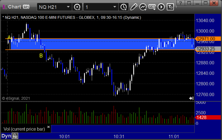Click the 12760.00 price axis label
This screenshot has height=140, width=222.
click(x=205, y=94)
